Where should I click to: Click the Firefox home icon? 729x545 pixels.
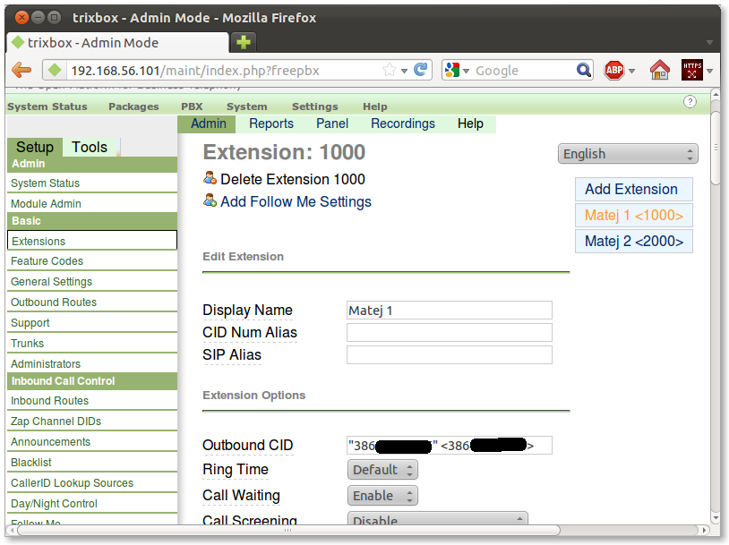(660, 70)
